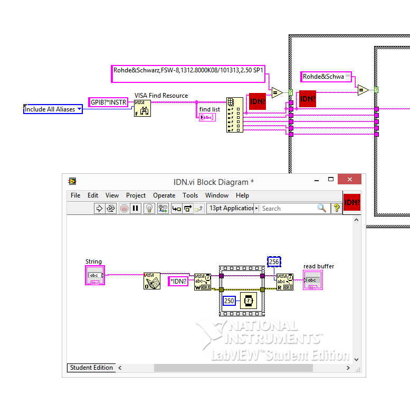The width and height of the screenshot is (410, 403).
Task: Click the Step Into toolbar button
Action: click(x=176, y=208)
